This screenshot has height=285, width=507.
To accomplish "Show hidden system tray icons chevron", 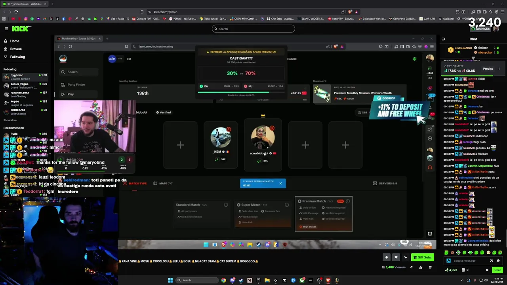I will pyautogui.click(x=462, y=280).
